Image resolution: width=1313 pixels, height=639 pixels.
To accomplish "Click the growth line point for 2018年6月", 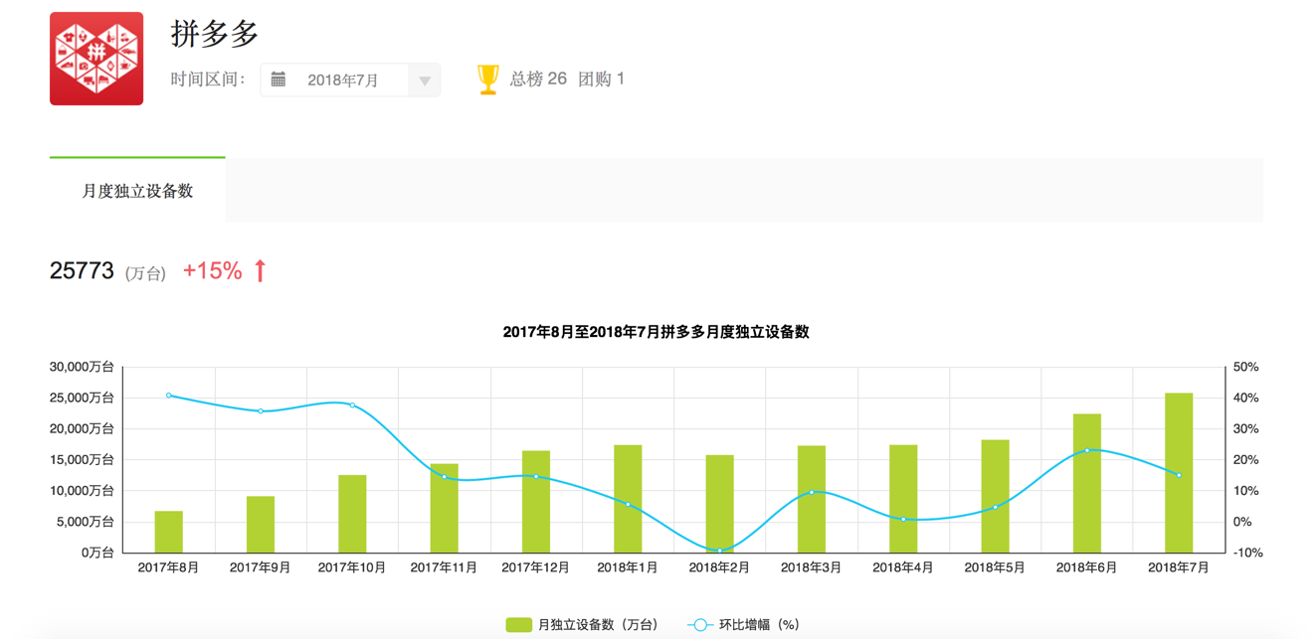I will (1087, 450).
